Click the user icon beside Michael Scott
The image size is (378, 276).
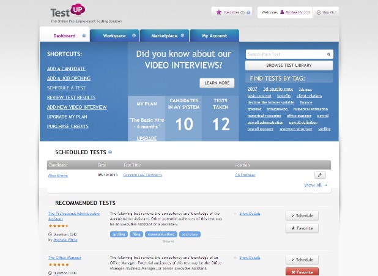282,12
